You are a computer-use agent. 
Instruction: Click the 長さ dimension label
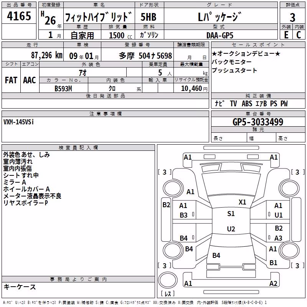tap(218, 139)
